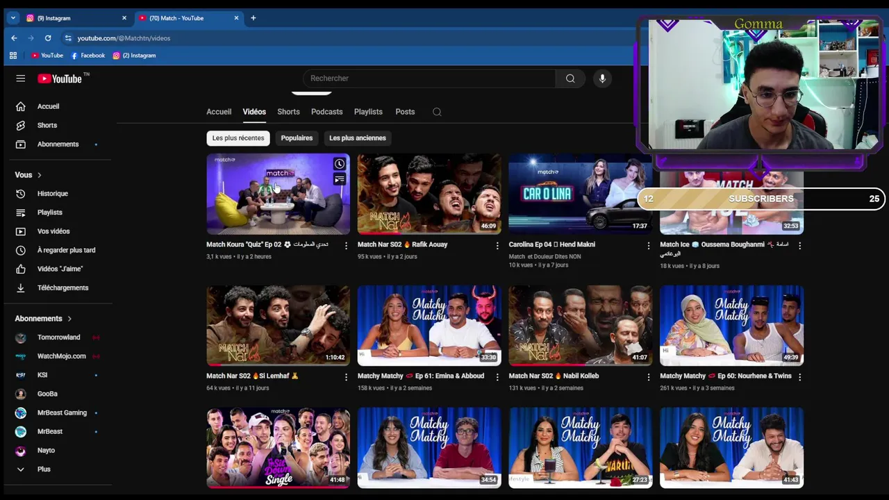Open Tomorrowland subscription channel

click(58, 337)
